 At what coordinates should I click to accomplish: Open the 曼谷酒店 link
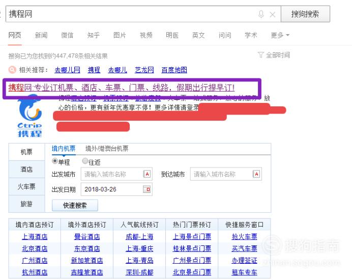(x=87, y=237)
